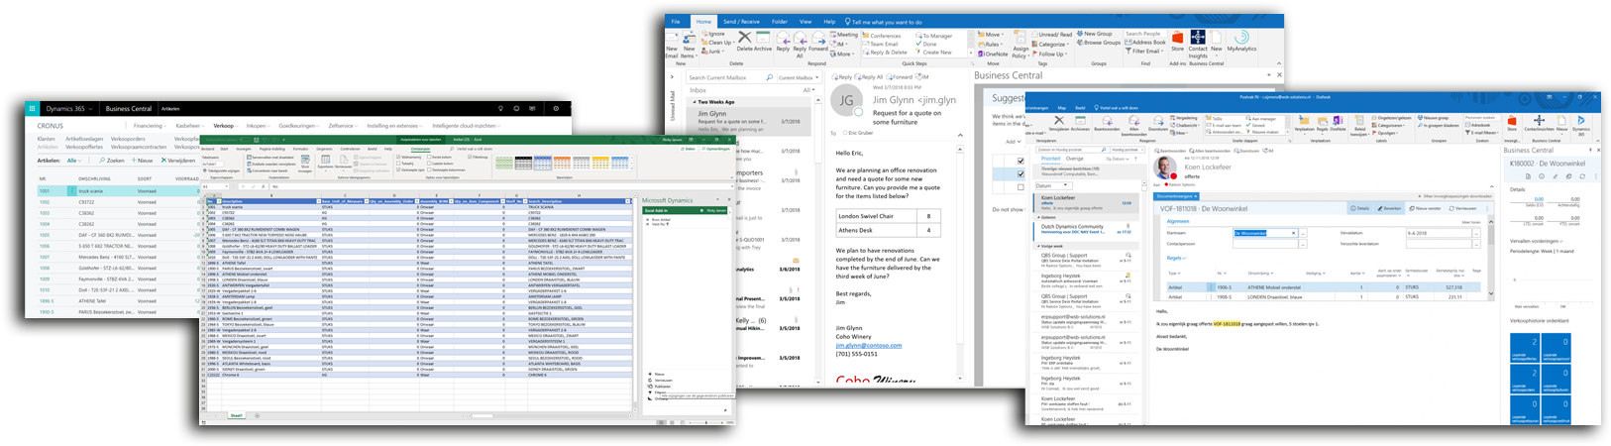Open the Dynamics 365 app launcher waffle icon
The width and height of the screenshot is (1611, 446).
[x=32, y=108]
